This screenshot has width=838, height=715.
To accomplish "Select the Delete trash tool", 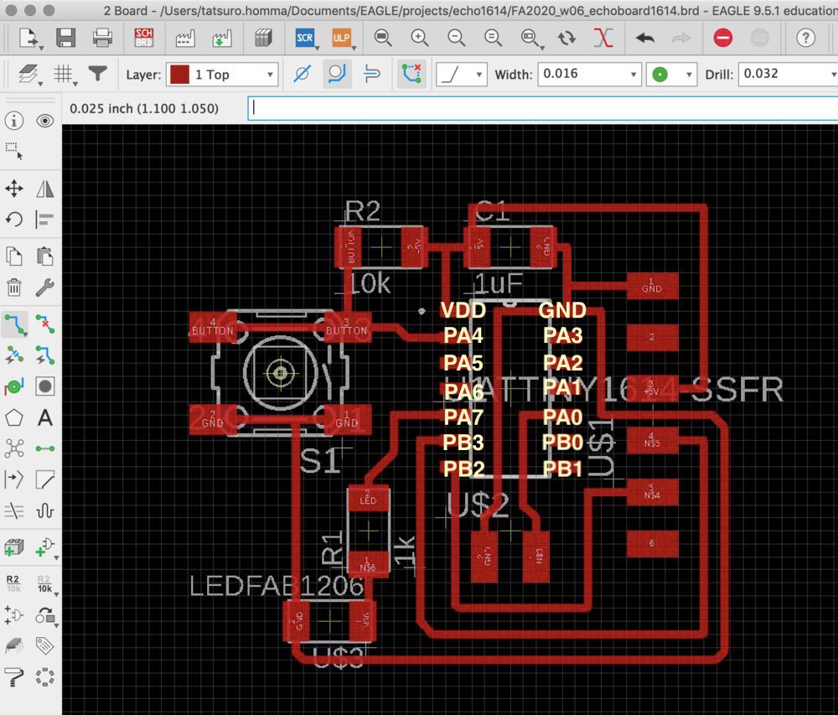I will pyautogui.click(x=14, y=288).
